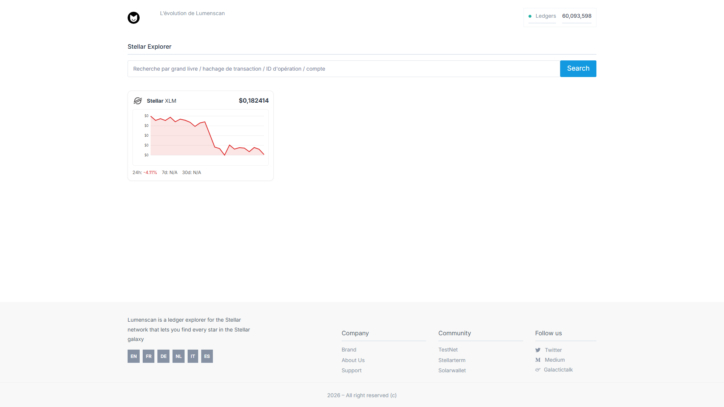Open the Solarwallet link
The width and height of the screenshot is (724, 407).
pyautogui.click(x=452, y=370)
